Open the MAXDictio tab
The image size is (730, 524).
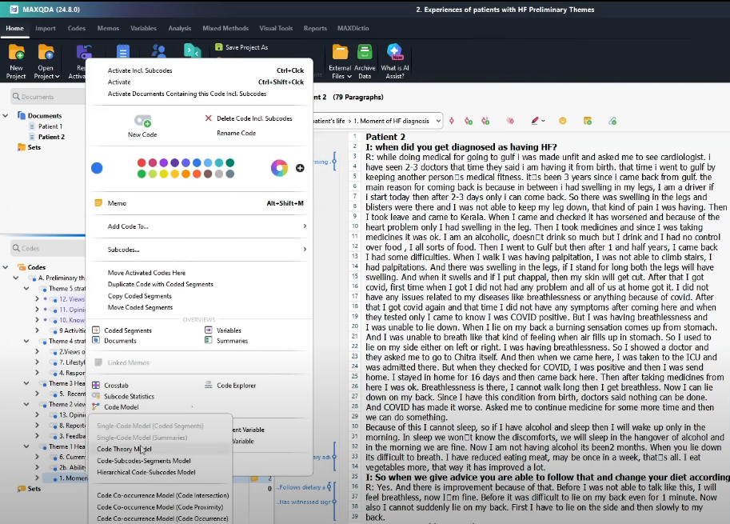353,29
